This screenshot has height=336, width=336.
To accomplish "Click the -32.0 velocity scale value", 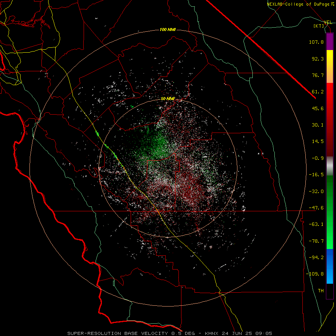I will coord(316,192).
